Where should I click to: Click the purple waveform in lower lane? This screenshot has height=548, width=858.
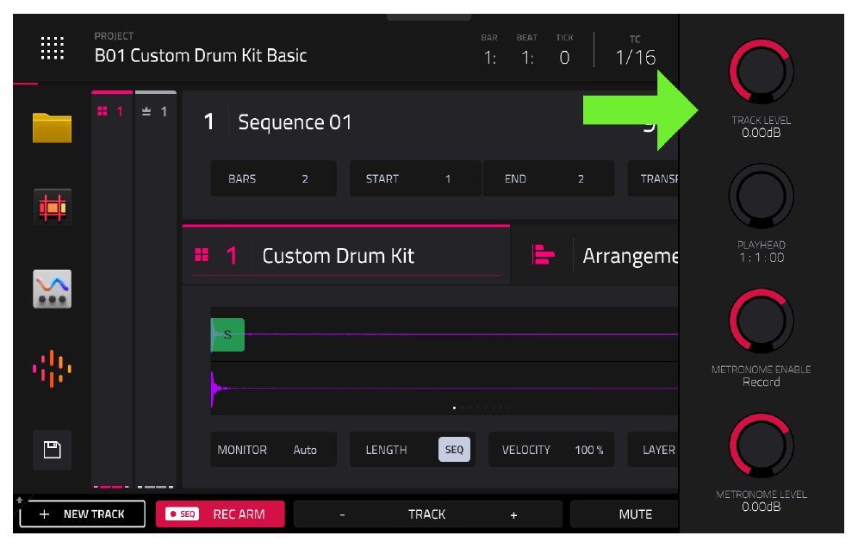click(x=445, y=388)
